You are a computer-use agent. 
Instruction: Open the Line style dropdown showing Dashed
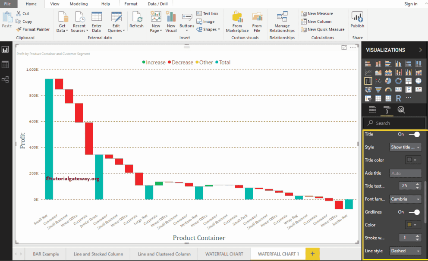tap(405, 251)
